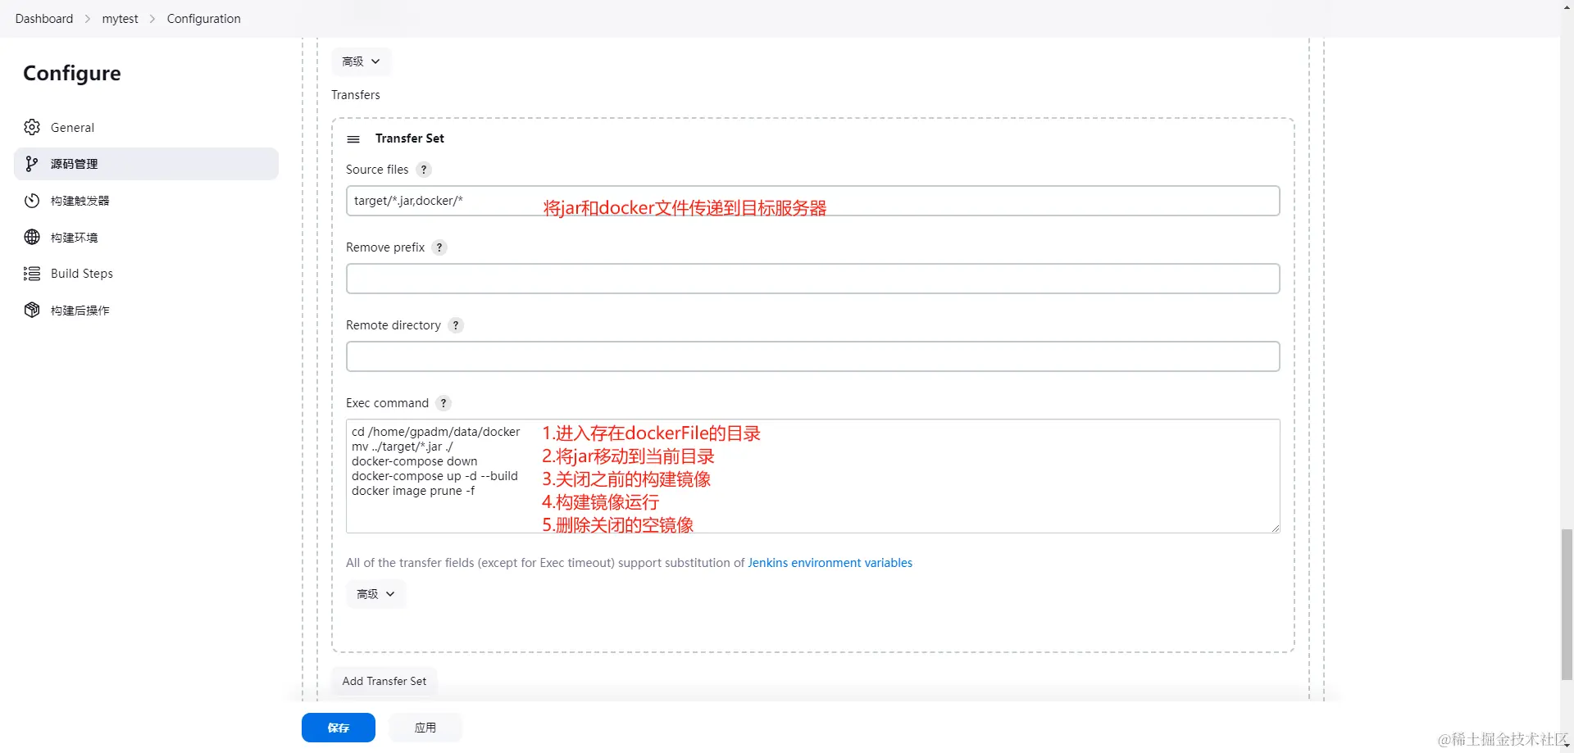Jump to Build Steps section
Image resolution: width=1574 pixels, height=753 pixels.
(146, 274)
